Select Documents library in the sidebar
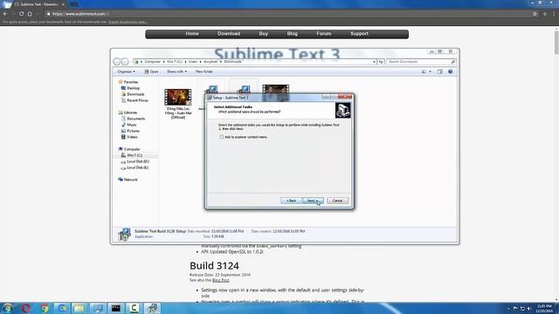Viewport: 559px width, 314px height. coord(133,119)
